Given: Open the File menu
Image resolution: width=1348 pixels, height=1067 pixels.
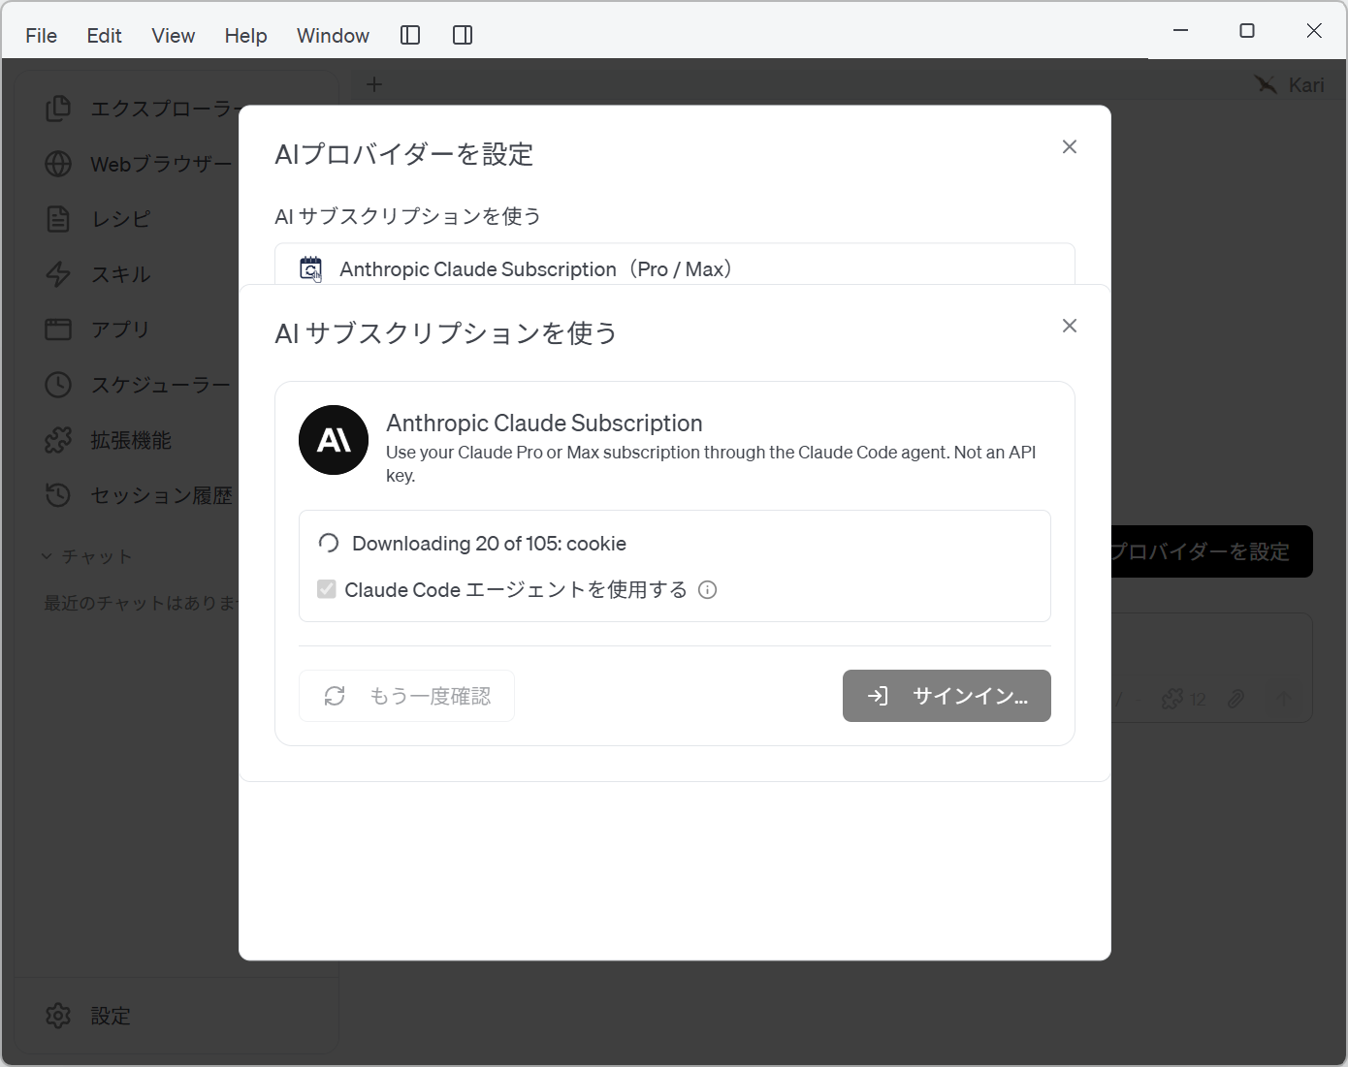Looking at the screenshot, I should 41,36.
